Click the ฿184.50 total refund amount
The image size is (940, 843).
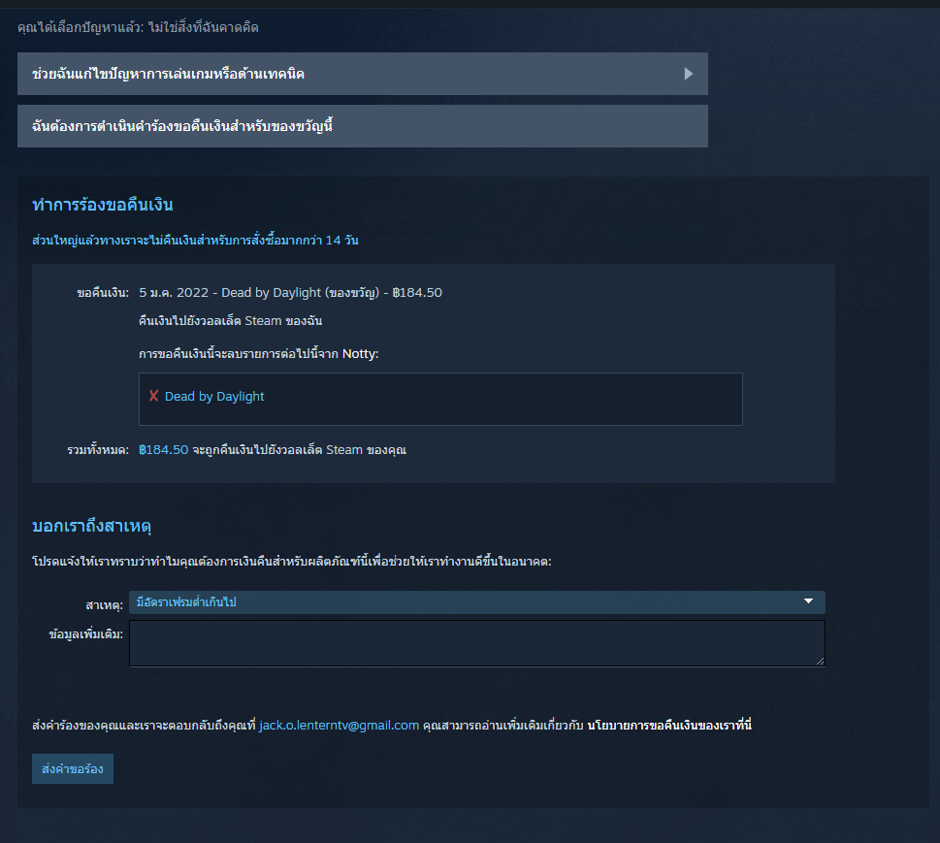[163, 450]
